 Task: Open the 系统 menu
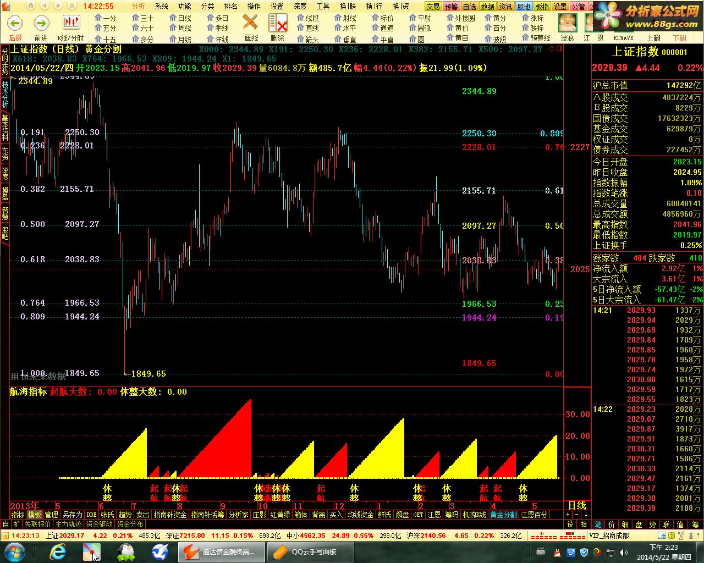[x=162, y=6]
